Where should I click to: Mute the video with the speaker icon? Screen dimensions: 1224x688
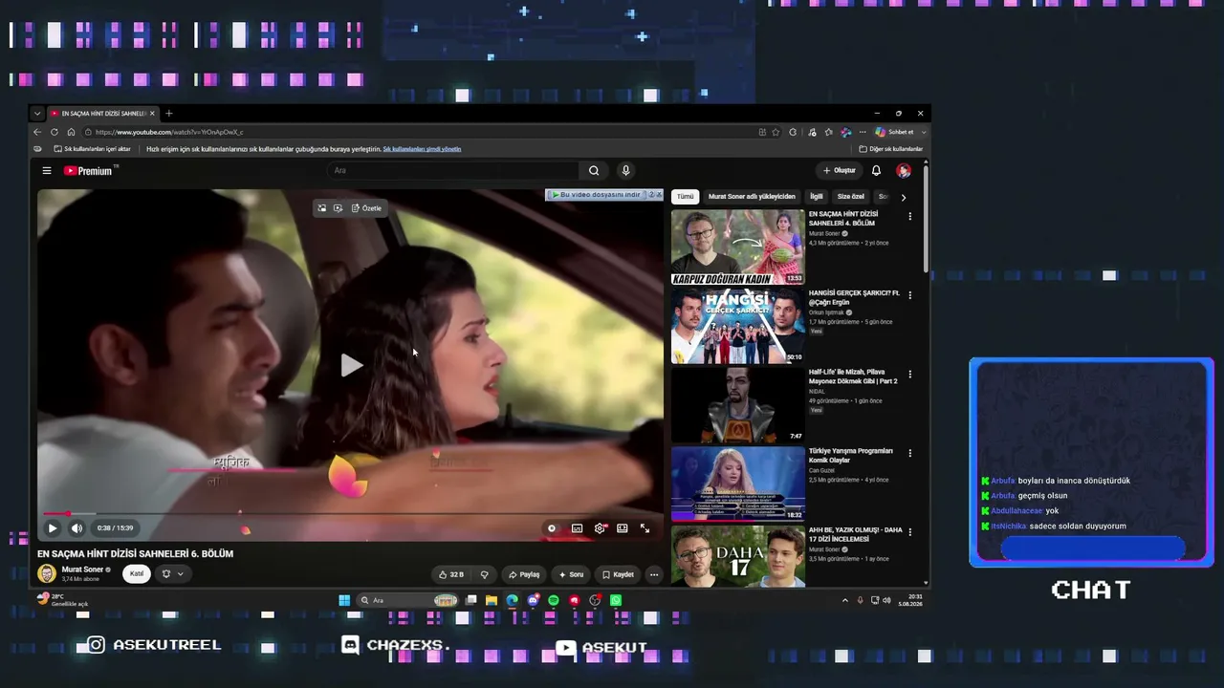[x=76, y=528]
